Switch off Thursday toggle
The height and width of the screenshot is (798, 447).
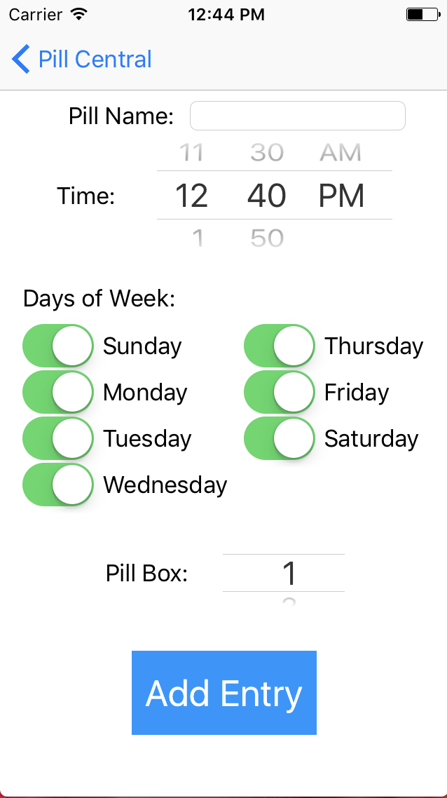(280, 346)
